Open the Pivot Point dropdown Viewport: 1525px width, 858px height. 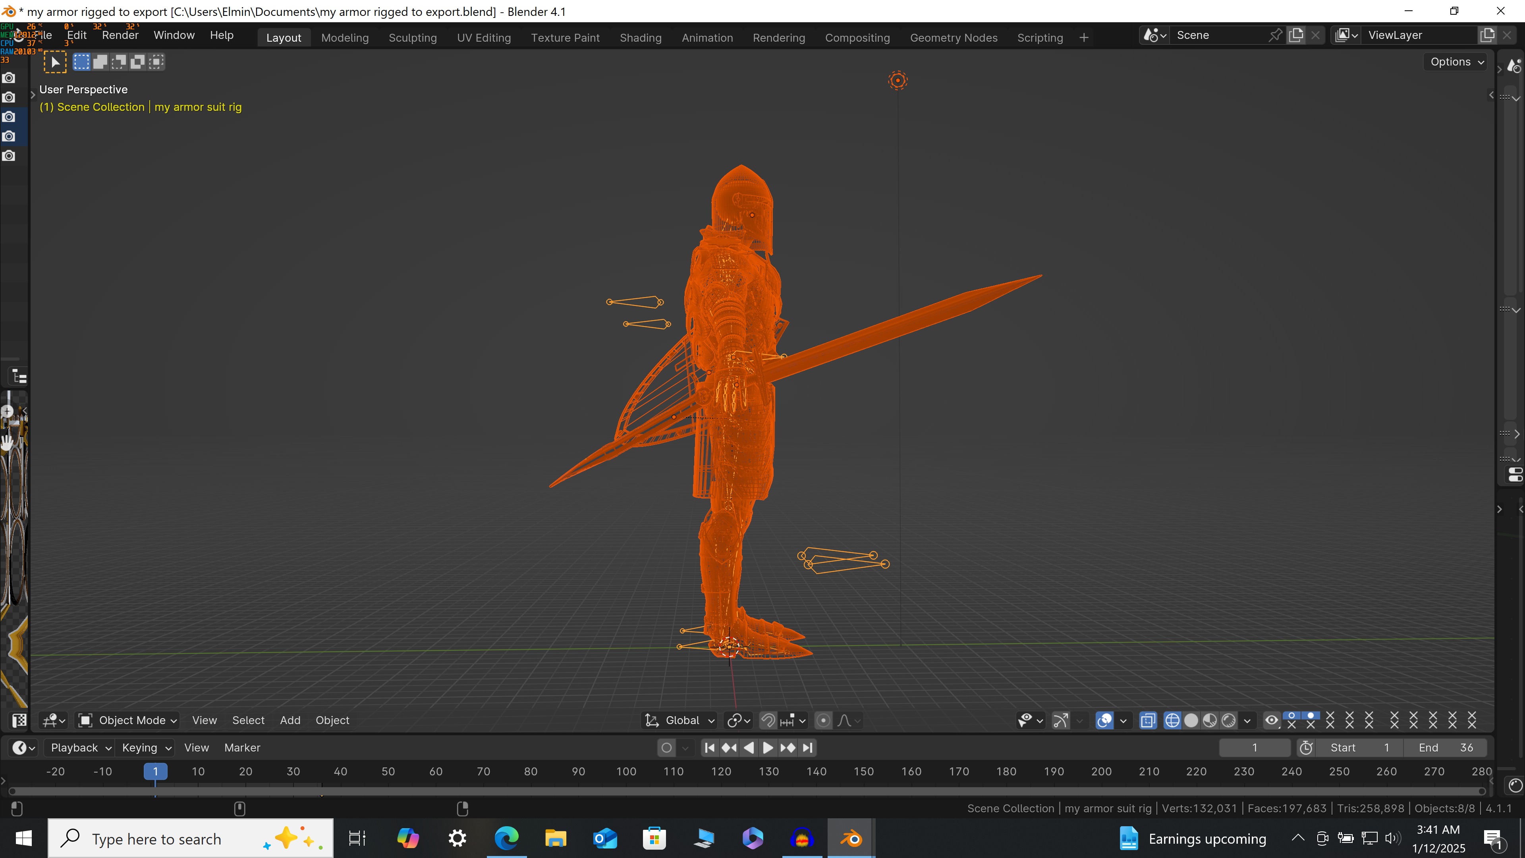739,720
